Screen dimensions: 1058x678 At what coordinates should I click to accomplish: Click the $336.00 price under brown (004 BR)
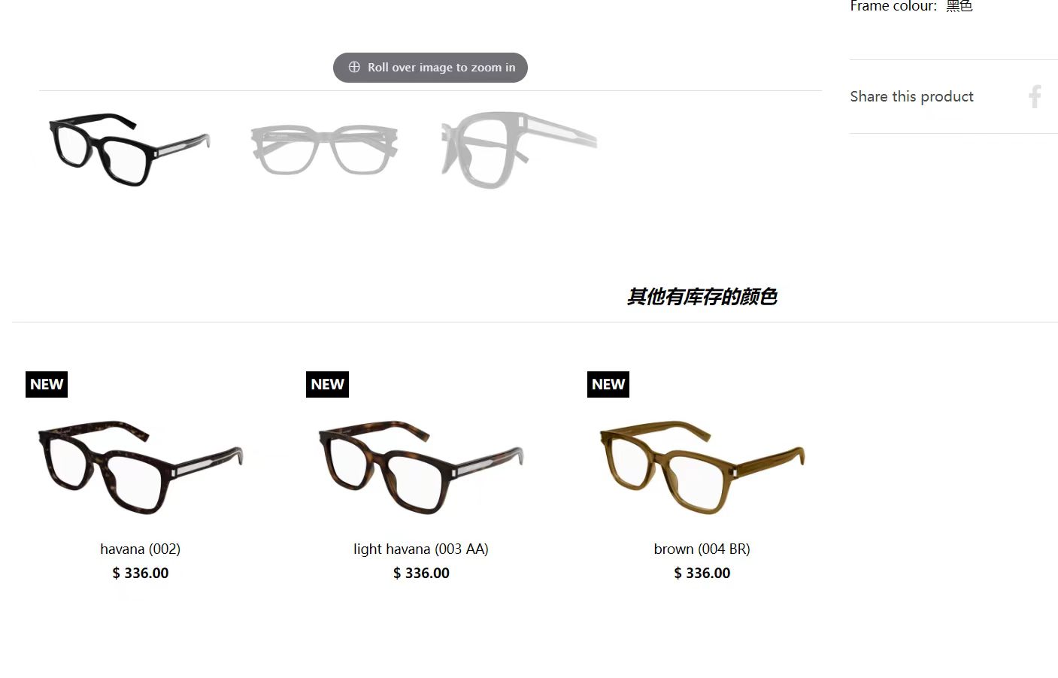[x=702, y=573]
